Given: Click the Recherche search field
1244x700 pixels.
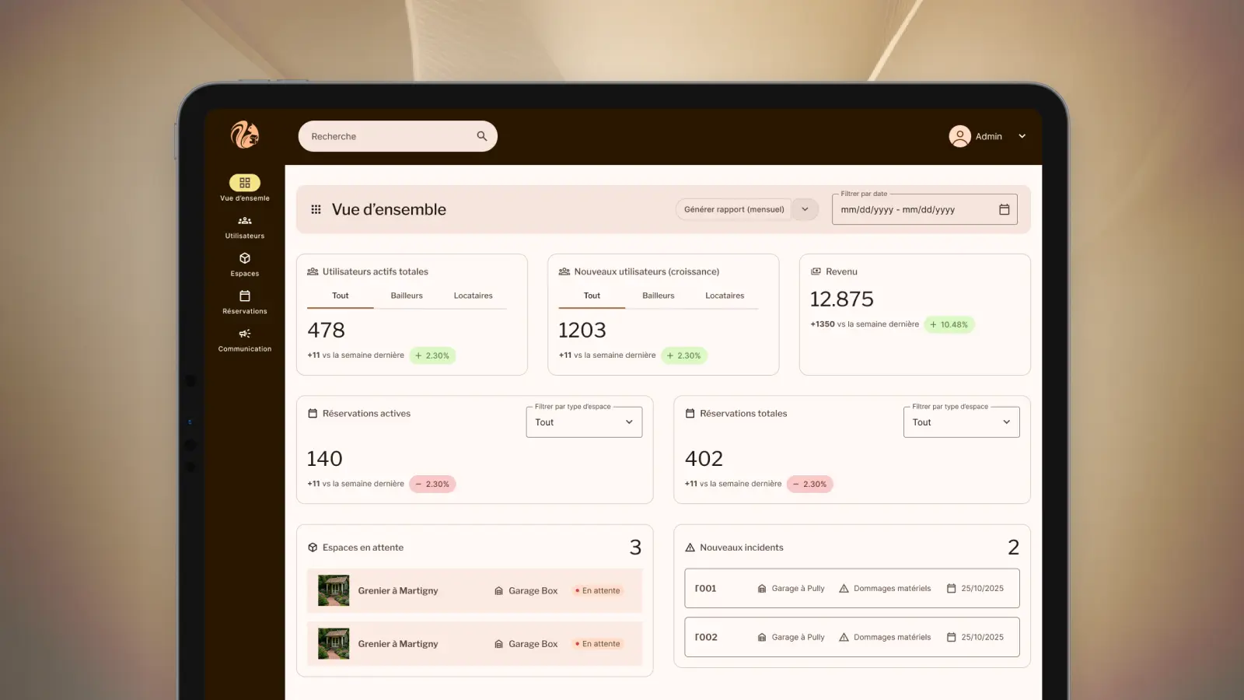Looking at the screenshot, I should pyautogui.click(x=397, y=136).
